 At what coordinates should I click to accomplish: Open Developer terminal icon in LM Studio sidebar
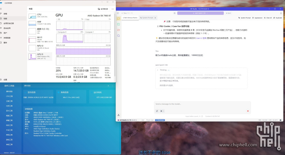[118, 24]
